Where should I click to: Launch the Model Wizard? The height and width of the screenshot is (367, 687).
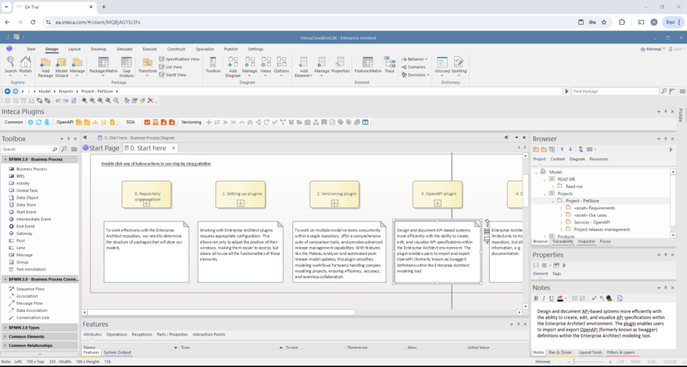point(61,68)
